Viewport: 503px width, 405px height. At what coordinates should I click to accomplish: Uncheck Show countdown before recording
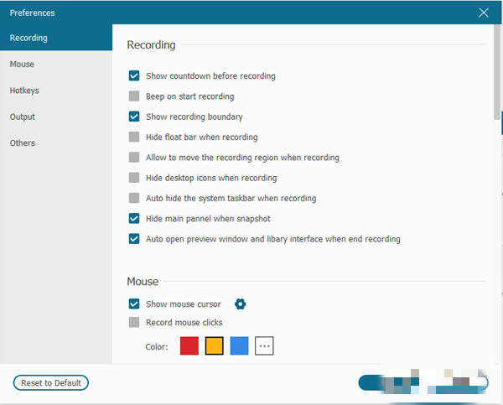(x=134, y=75)
